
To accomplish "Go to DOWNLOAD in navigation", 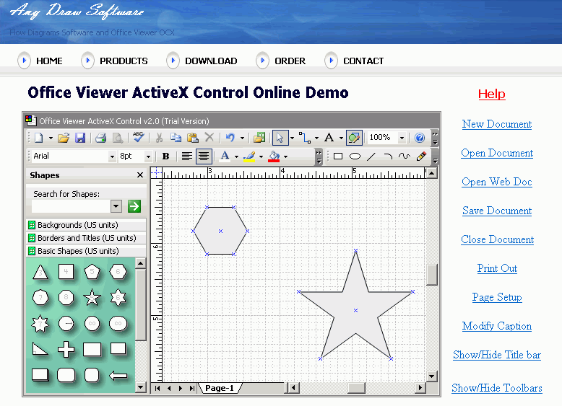I will point(211,61).
